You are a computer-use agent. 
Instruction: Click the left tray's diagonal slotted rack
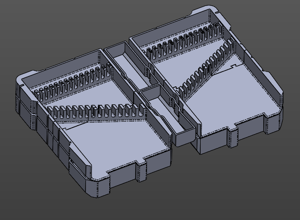(x=99, y=111)
